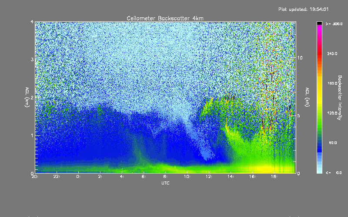Click the '18:' UTC tick label
The height and width of the screenshot is (217, 348).
pos(274,177)
